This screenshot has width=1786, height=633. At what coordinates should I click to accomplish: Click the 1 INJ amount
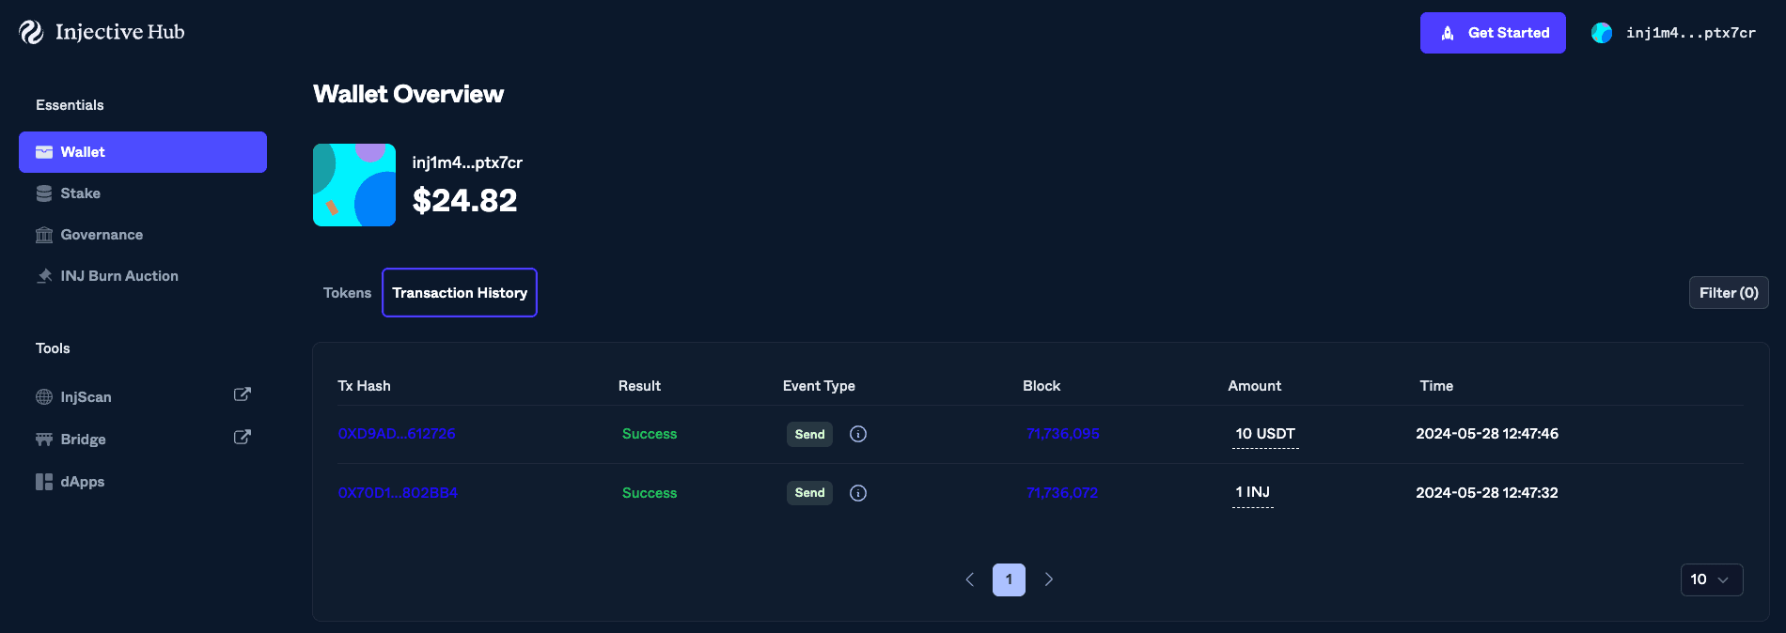pyautogui.click(x=1253, y=493)
